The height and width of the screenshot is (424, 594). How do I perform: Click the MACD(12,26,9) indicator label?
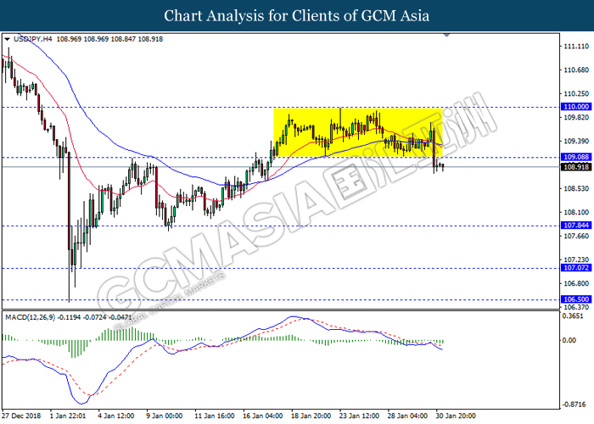(30, 317)
